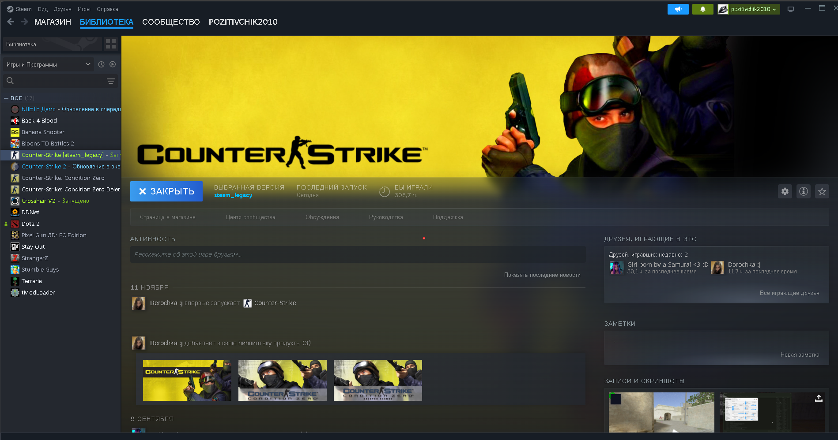The height and width of the screenshot is (440, 838).
Task: Toggle ready-to-play filter icon
Action: coord(113,64)
